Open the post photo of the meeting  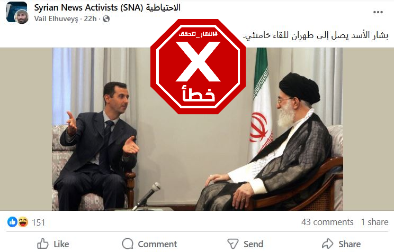pos(197,129)
